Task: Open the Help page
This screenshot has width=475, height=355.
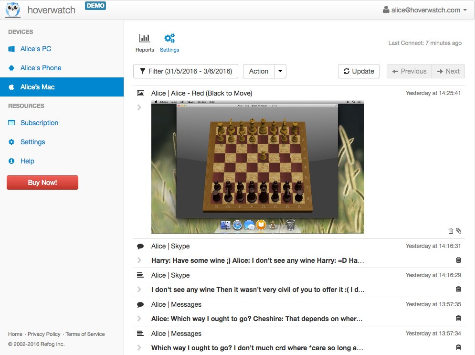Action: point(27,161)
